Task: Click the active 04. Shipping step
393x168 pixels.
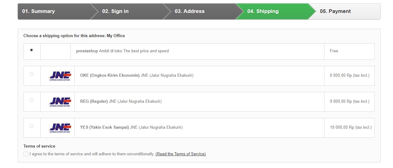Action: click(263, 11)
